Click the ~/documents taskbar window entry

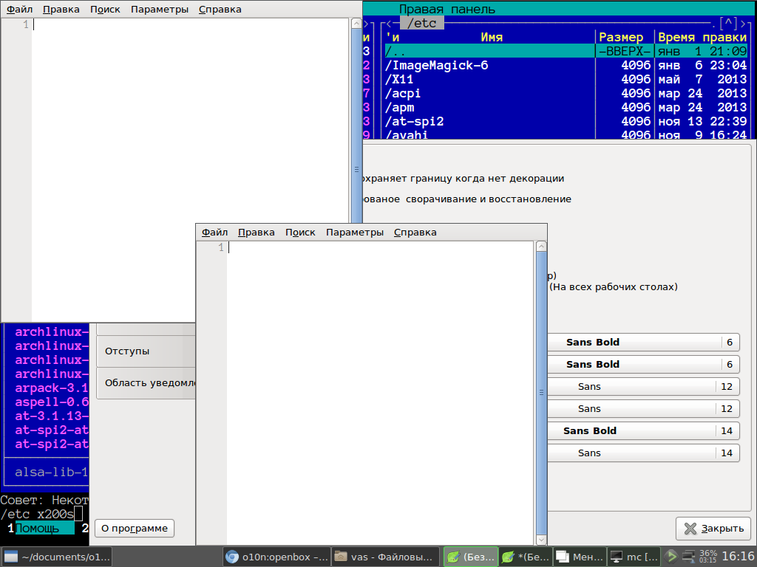pyautogui.click(x=58, y=557)
